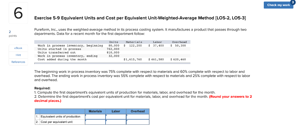Click the Overhead column header in answer table

pyautogui.click(x=138, y=112)
